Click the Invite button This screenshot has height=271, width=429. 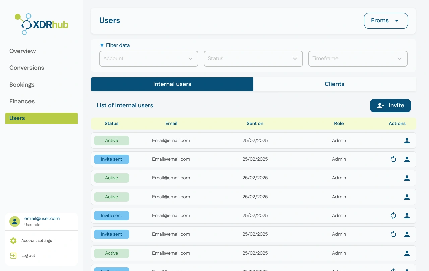[390, 105]
